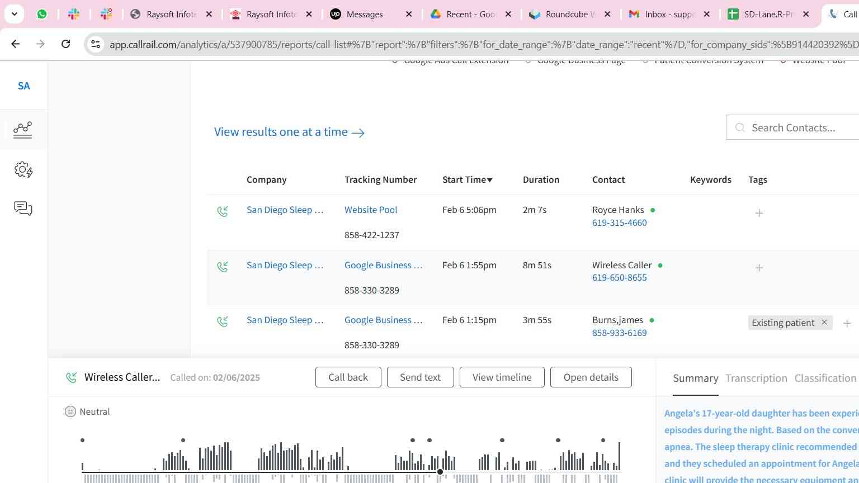Click the Contact column header

click(x=608, y=179)
